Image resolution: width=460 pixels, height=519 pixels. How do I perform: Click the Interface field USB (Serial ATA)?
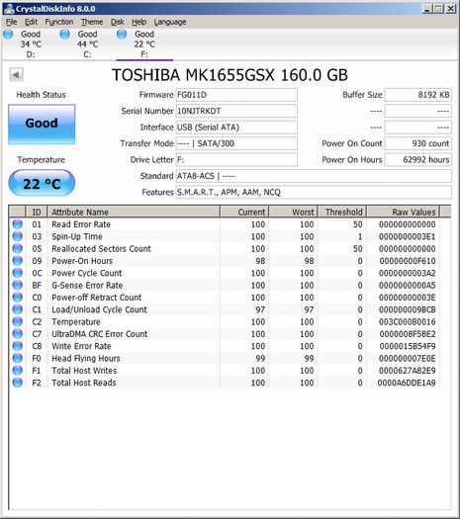tap(236, 128)
